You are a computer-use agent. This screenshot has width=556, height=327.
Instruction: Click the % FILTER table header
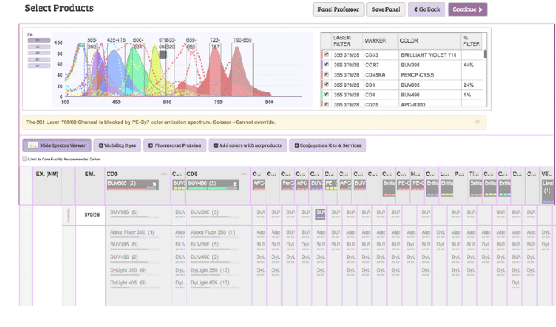point(471,41)
